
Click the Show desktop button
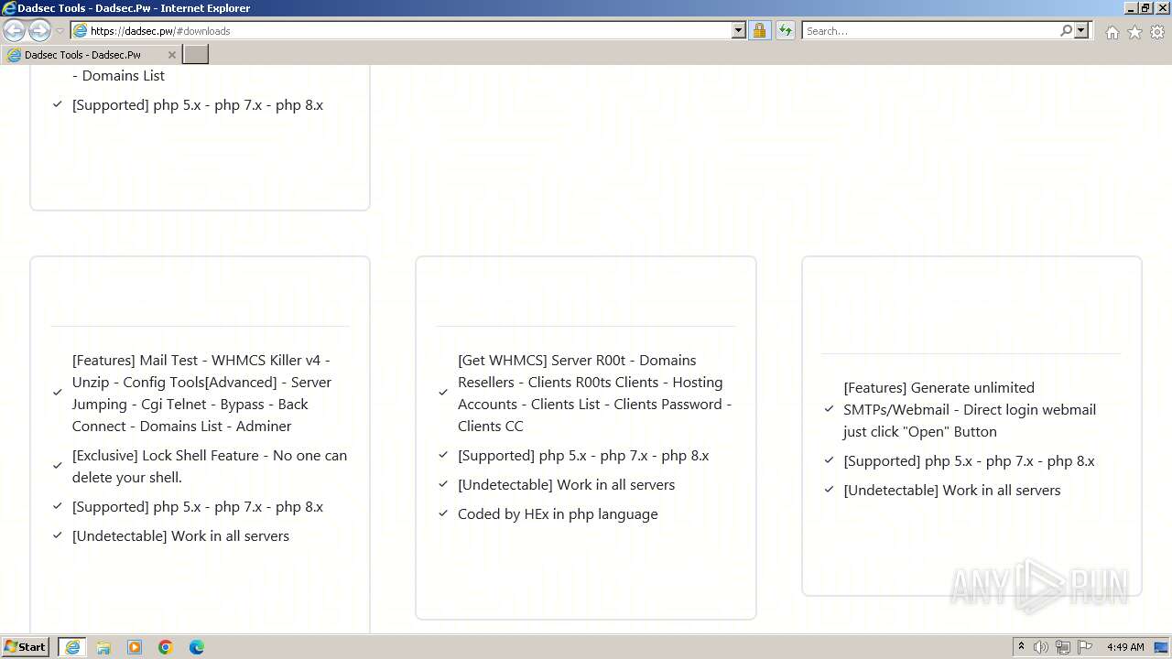[x=1162, y=647]
